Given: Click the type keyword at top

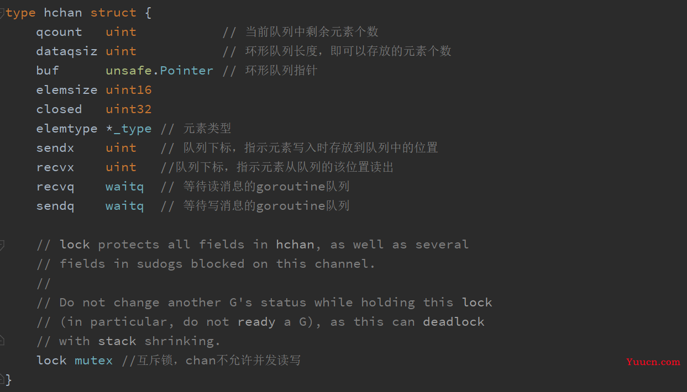Looking at the screenshot, I should click(x=21, y=13).
